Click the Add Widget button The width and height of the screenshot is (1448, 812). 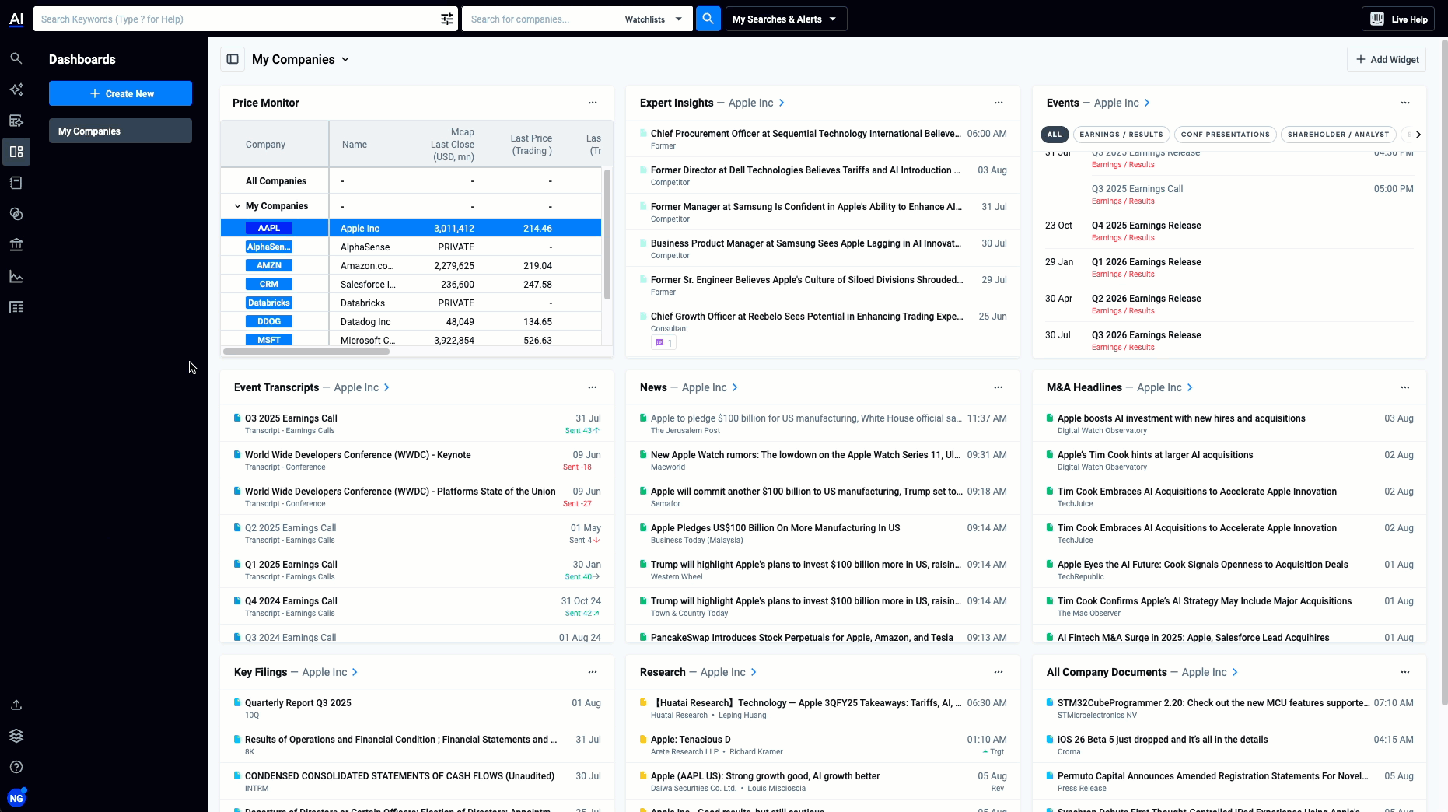(1387, 59)
